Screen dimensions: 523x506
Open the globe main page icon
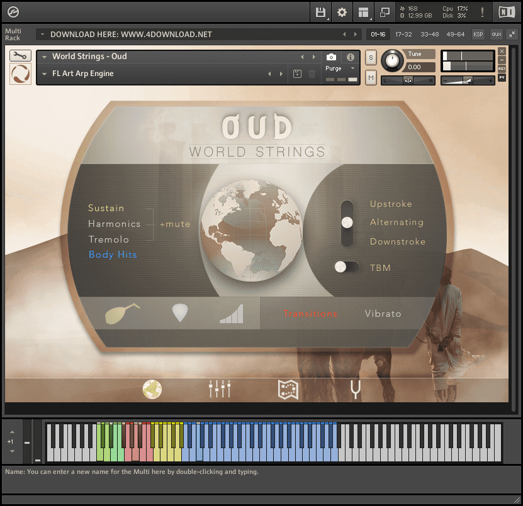point(152,389)
